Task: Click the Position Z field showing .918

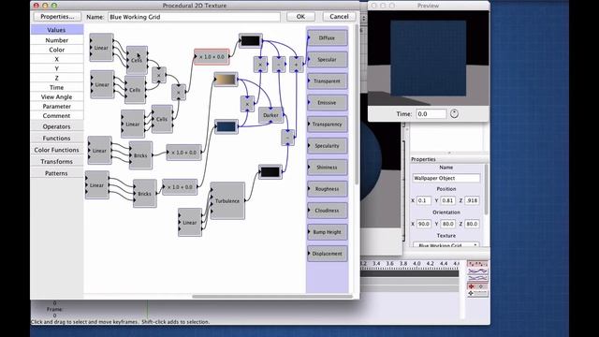Action: [472, 200]
